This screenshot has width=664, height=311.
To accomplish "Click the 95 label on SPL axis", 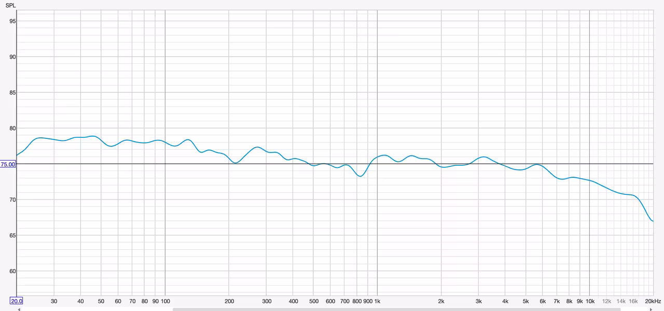I will coord(12,21).
